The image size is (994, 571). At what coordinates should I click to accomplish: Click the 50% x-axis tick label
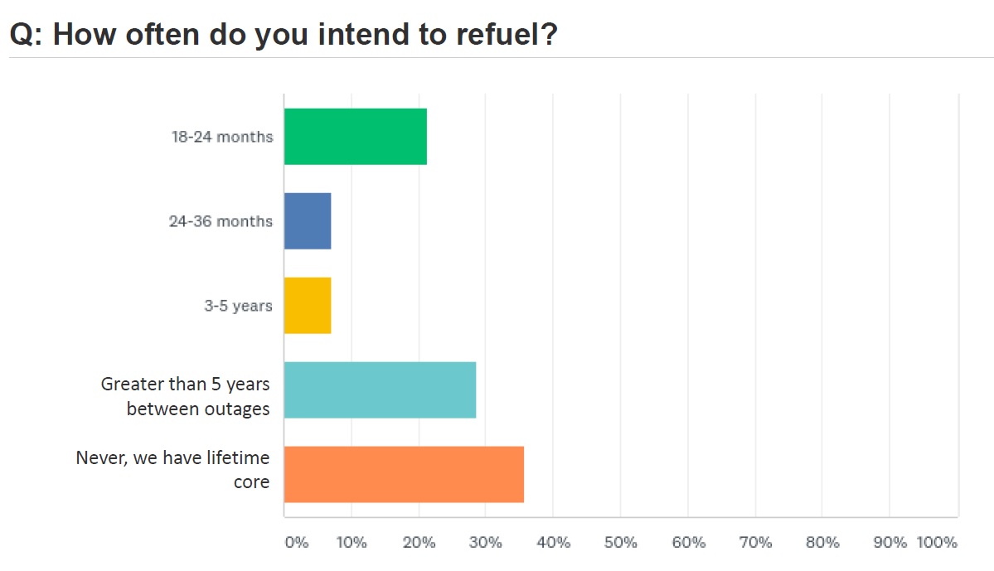pyautogui.click(x=621, y=543)
